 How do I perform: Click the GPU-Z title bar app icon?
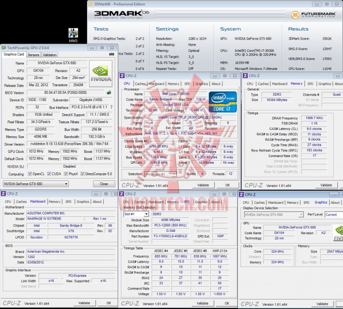(4, 48)
